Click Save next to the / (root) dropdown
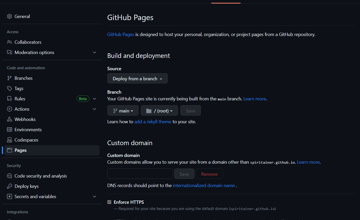This screenshot has width=360, height=220. click(191, 110)
